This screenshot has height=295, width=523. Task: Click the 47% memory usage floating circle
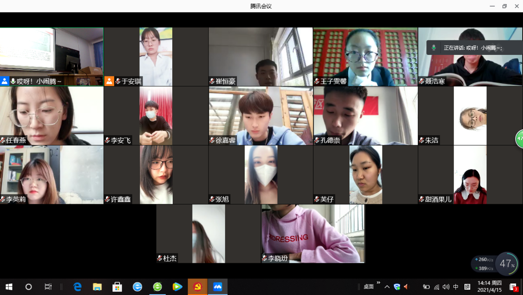(x=507, y=264)
